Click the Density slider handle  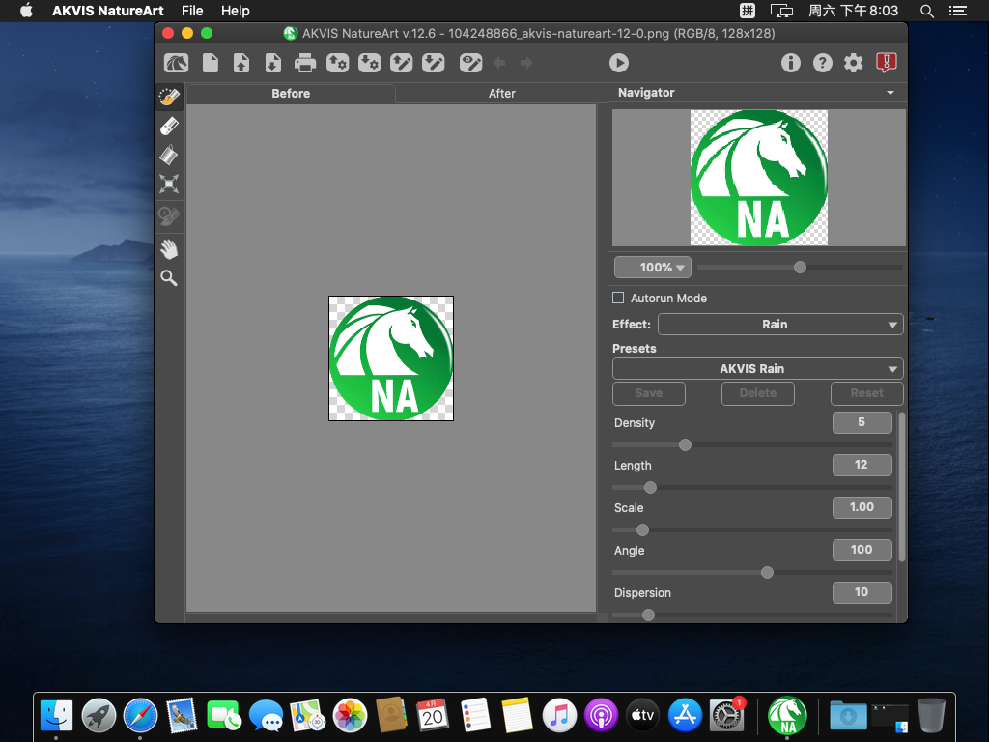[685, 445]
